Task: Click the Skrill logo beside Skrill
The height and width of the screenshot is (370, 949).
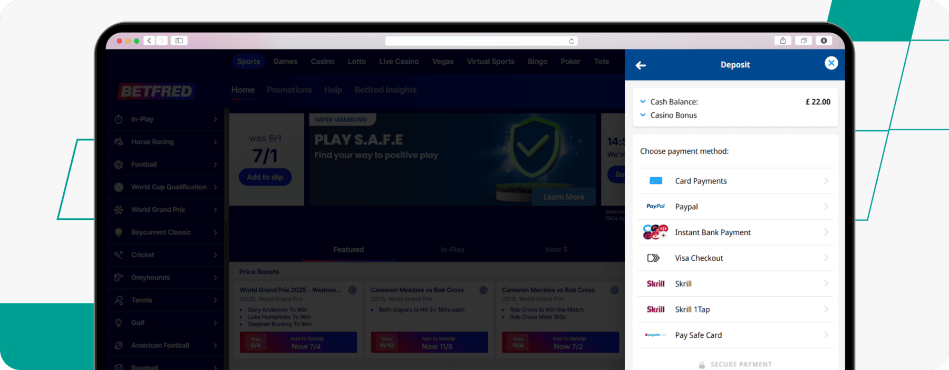Action: pyautogui.click(x=655, y=284)
